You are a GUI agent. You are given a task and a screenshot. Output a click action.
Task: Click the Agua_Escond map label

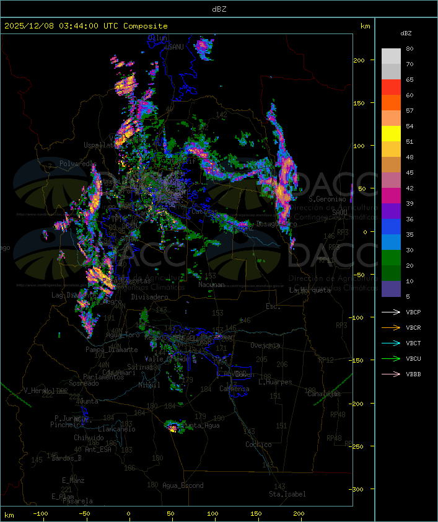pos(183,485)
